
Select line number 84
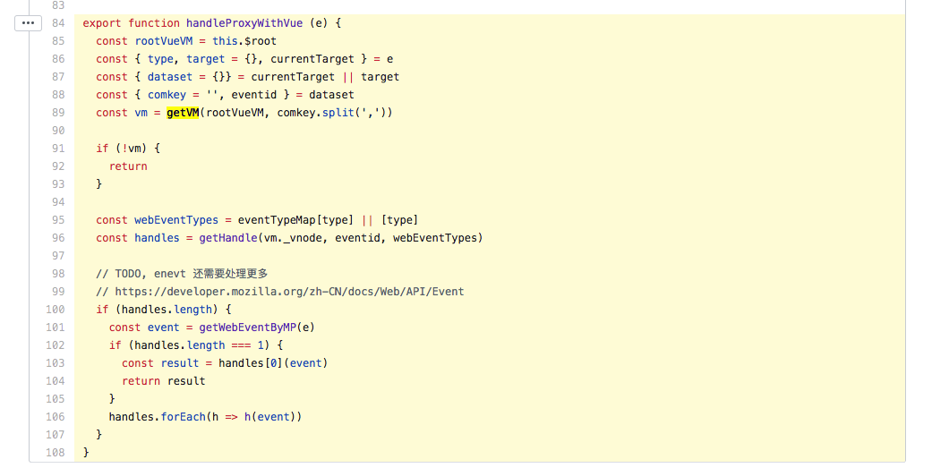coord(58,23)
